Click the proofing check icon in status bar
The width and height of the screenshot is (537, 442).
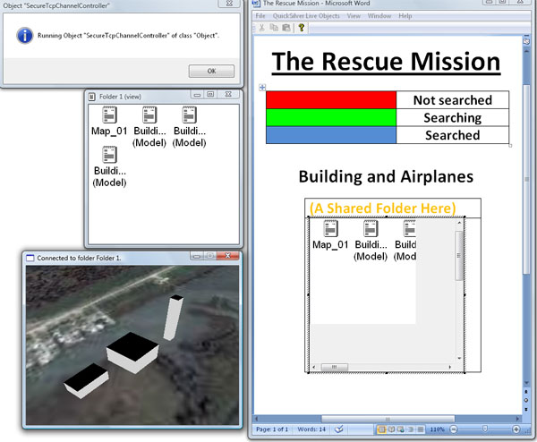(338, 430)
